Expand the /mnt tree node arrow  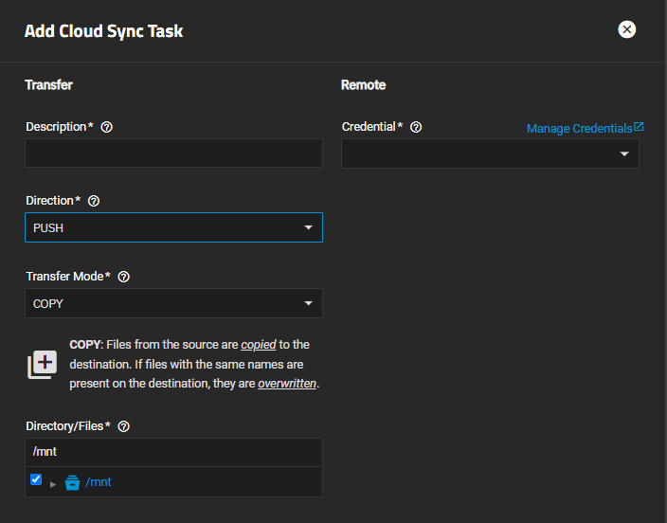click(53, 483)
